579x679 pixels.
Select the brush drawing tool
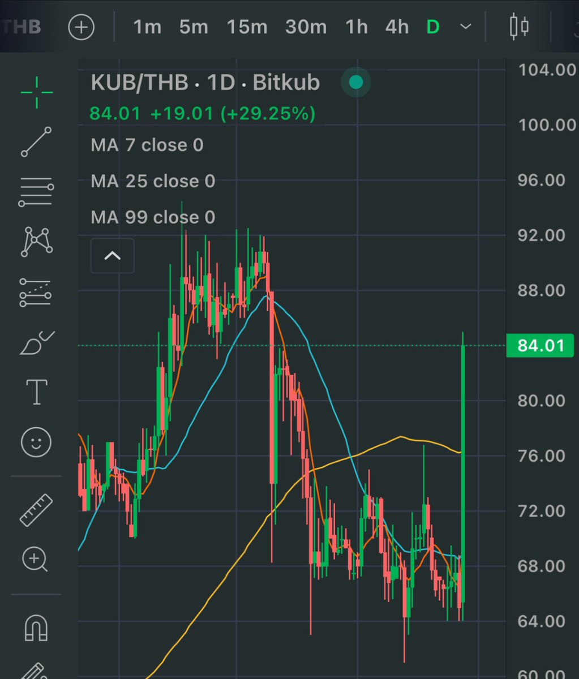(x=37, y=343)
